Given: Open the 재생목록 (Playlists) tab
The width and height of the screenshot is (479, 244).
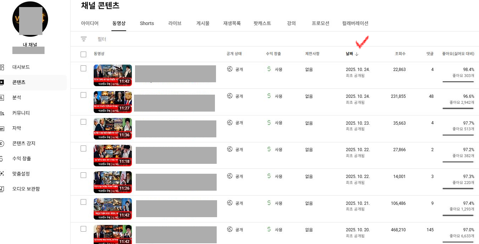Looking at the screenshot, I should (x=232, y=23).
